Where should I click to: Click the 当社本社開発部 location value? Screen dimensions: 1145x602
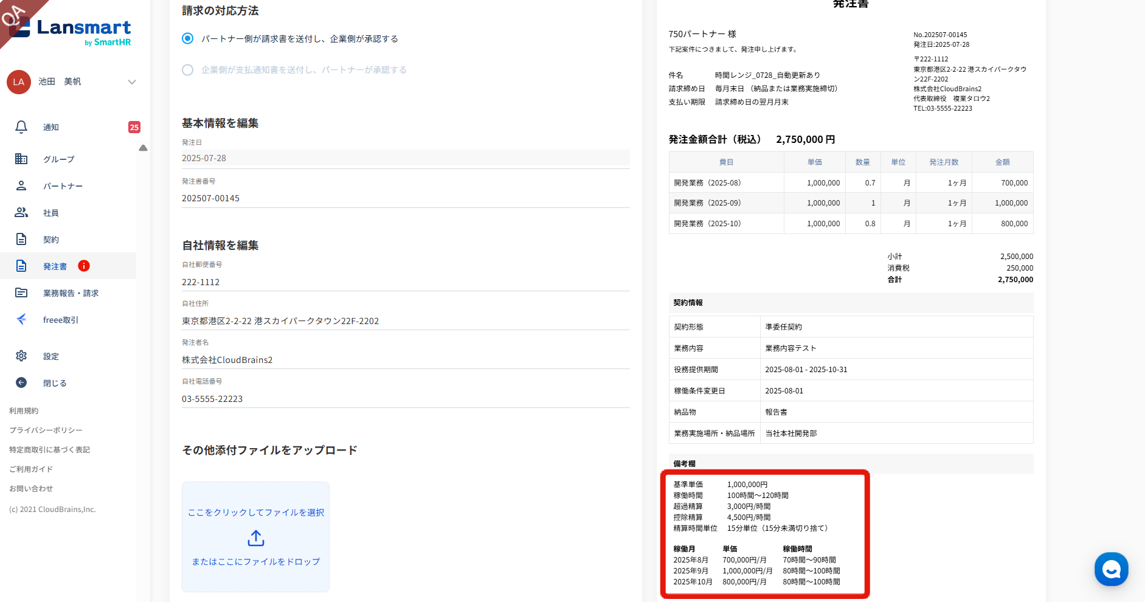790,434
